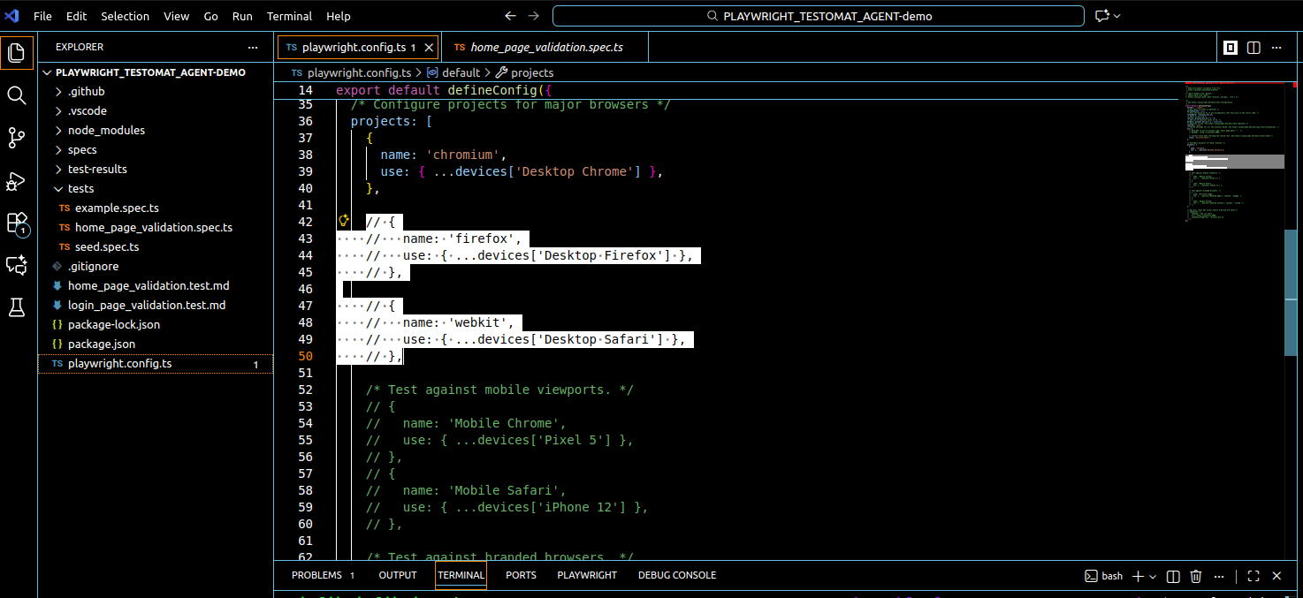
Task: Open the Terminal menu in menu bar
Action: click(x=289, y=16)
